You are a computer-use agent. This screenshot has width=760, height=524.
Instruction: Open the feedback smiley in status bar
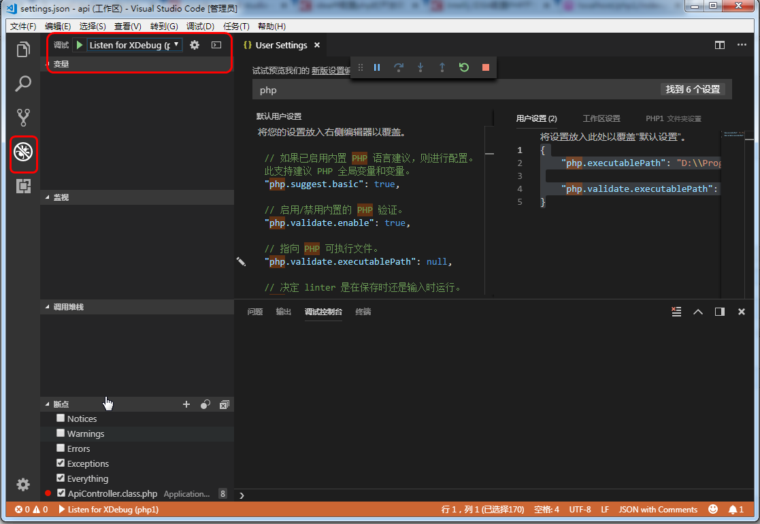pos(713,509)
